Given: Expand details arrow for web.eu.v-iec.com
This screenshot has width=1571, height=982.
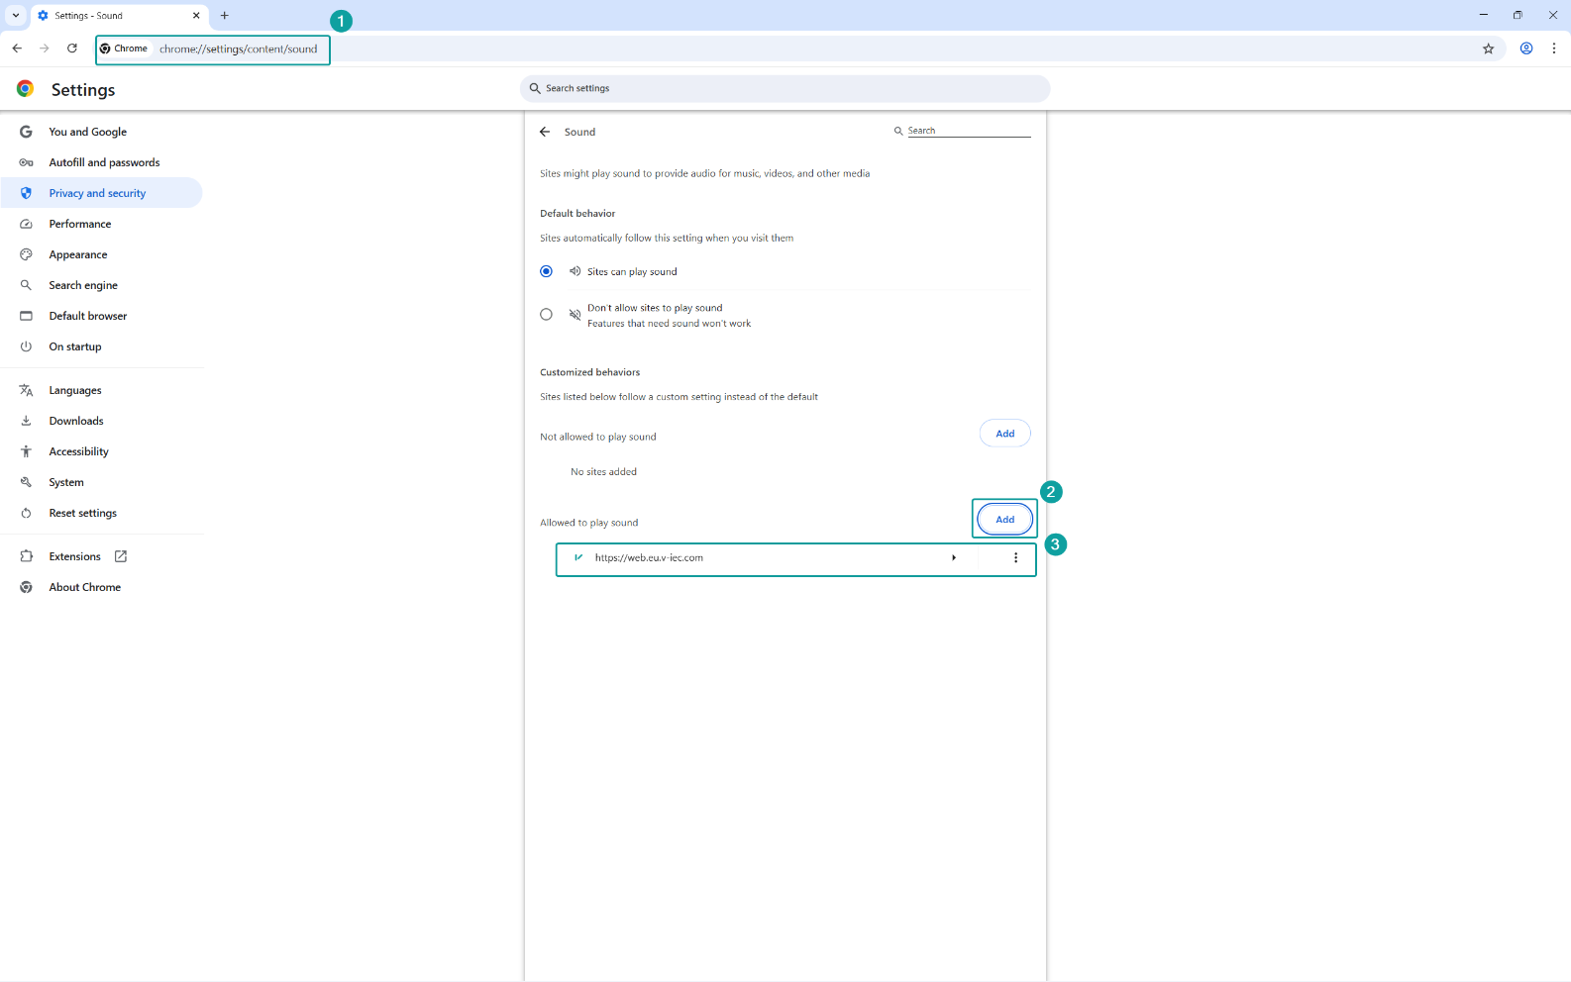Looking at the screenshot, I should (954, 558).
